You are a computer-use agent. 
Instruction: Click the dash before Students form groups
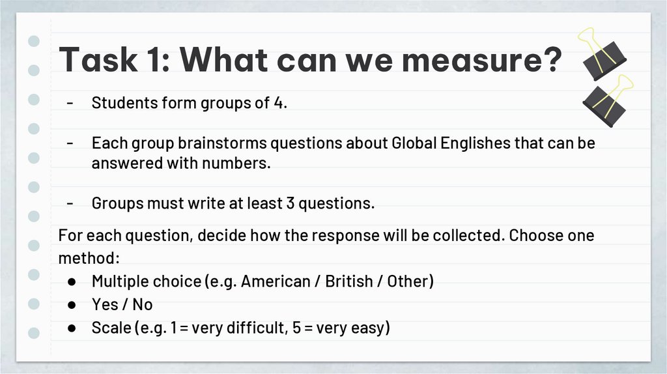tap(70, 103)
